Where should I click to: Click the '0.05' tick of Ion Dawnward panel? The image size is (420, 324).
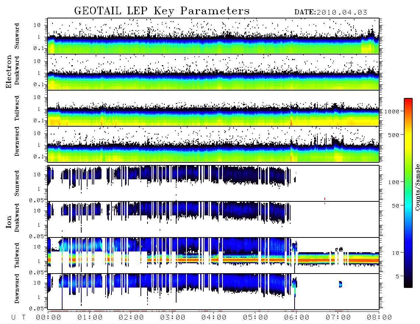36,309
